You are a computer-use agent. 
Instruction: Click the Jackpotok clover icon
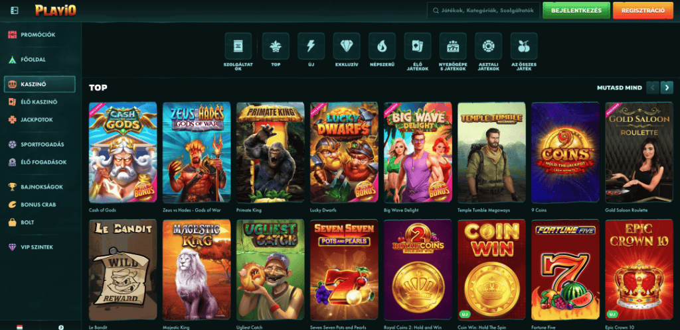coord(13,120)
